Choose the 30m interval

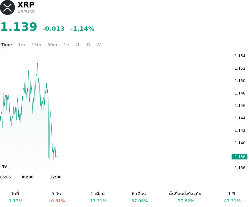click(x=52, y=45)
